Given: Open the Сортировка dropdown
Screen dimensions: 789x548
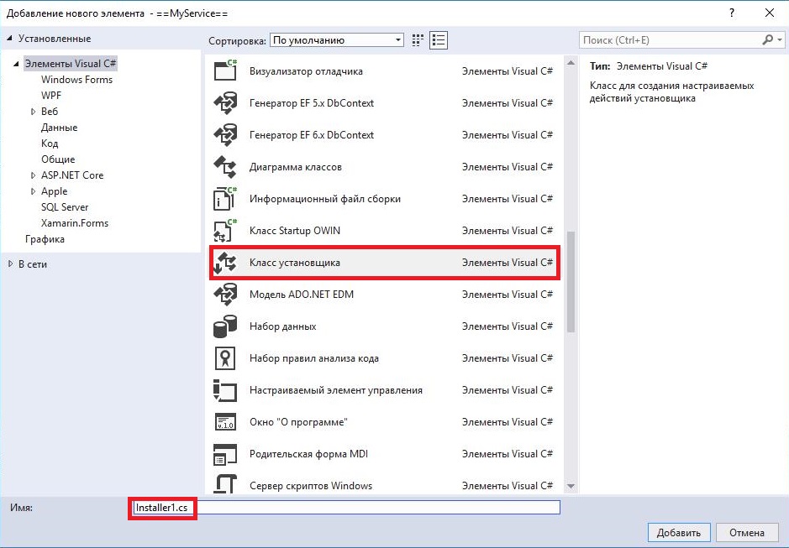Looking at the screenshot, I should pyautogui.click(x=337, y=40).
